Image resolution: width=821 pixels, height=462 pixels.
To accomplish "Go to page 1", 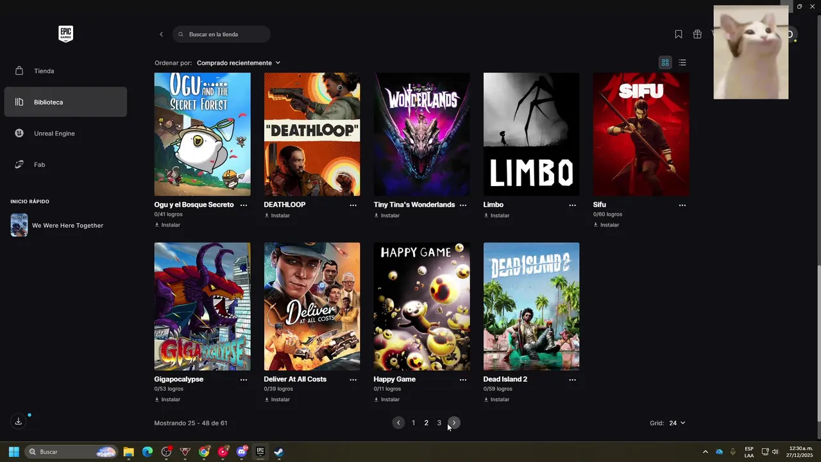I will pyautogui.click(x=413, y=423).
